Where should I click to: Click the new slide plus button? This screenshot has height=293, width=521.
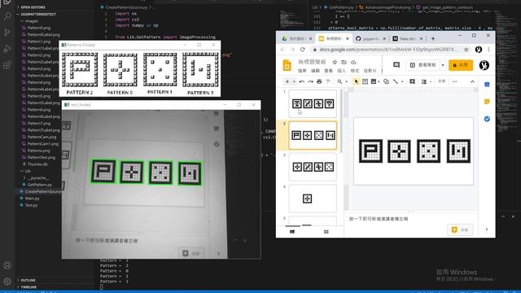(x=287, y=81)
